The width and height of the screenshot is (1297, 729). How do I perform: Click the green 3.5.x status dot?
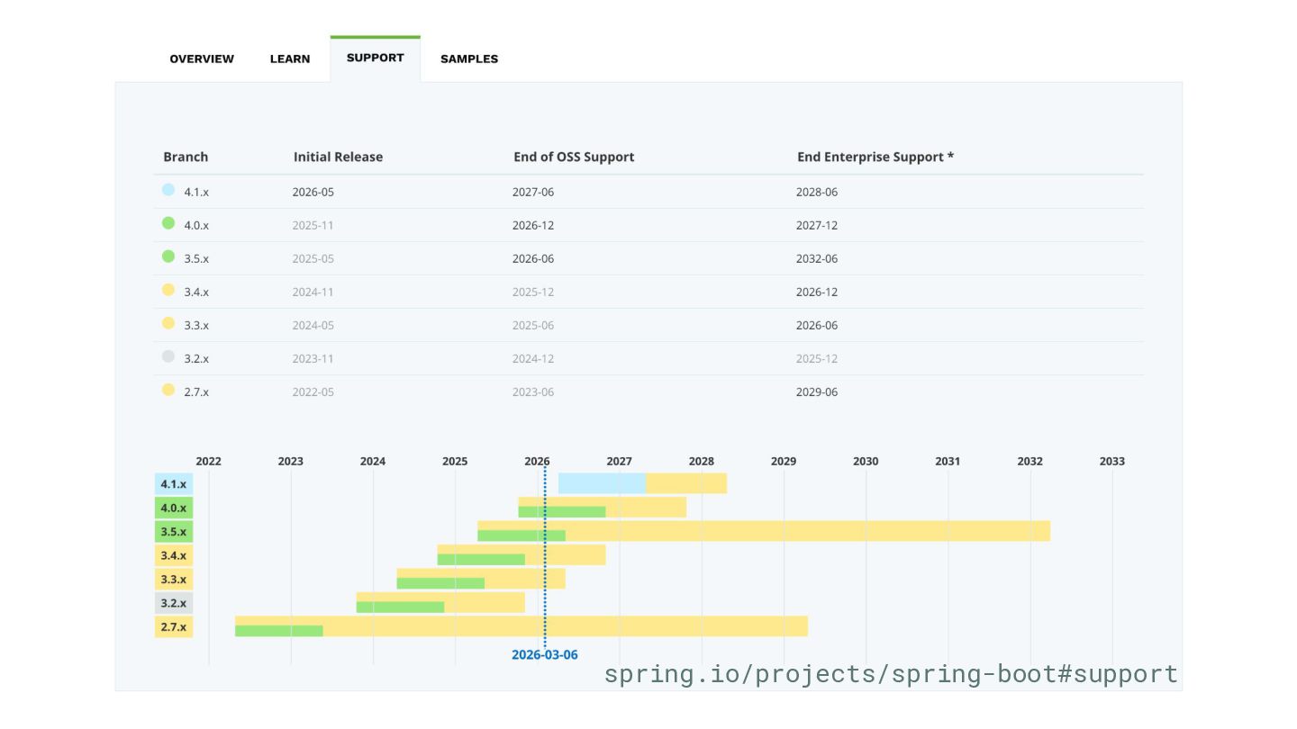tap(168, 257)
